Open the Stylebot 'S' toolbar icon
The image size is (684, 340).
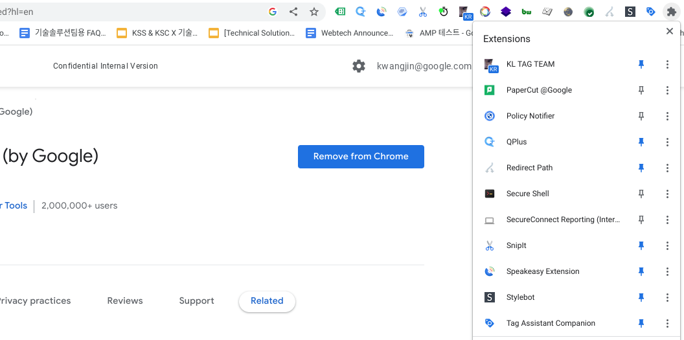pos(630,12)
